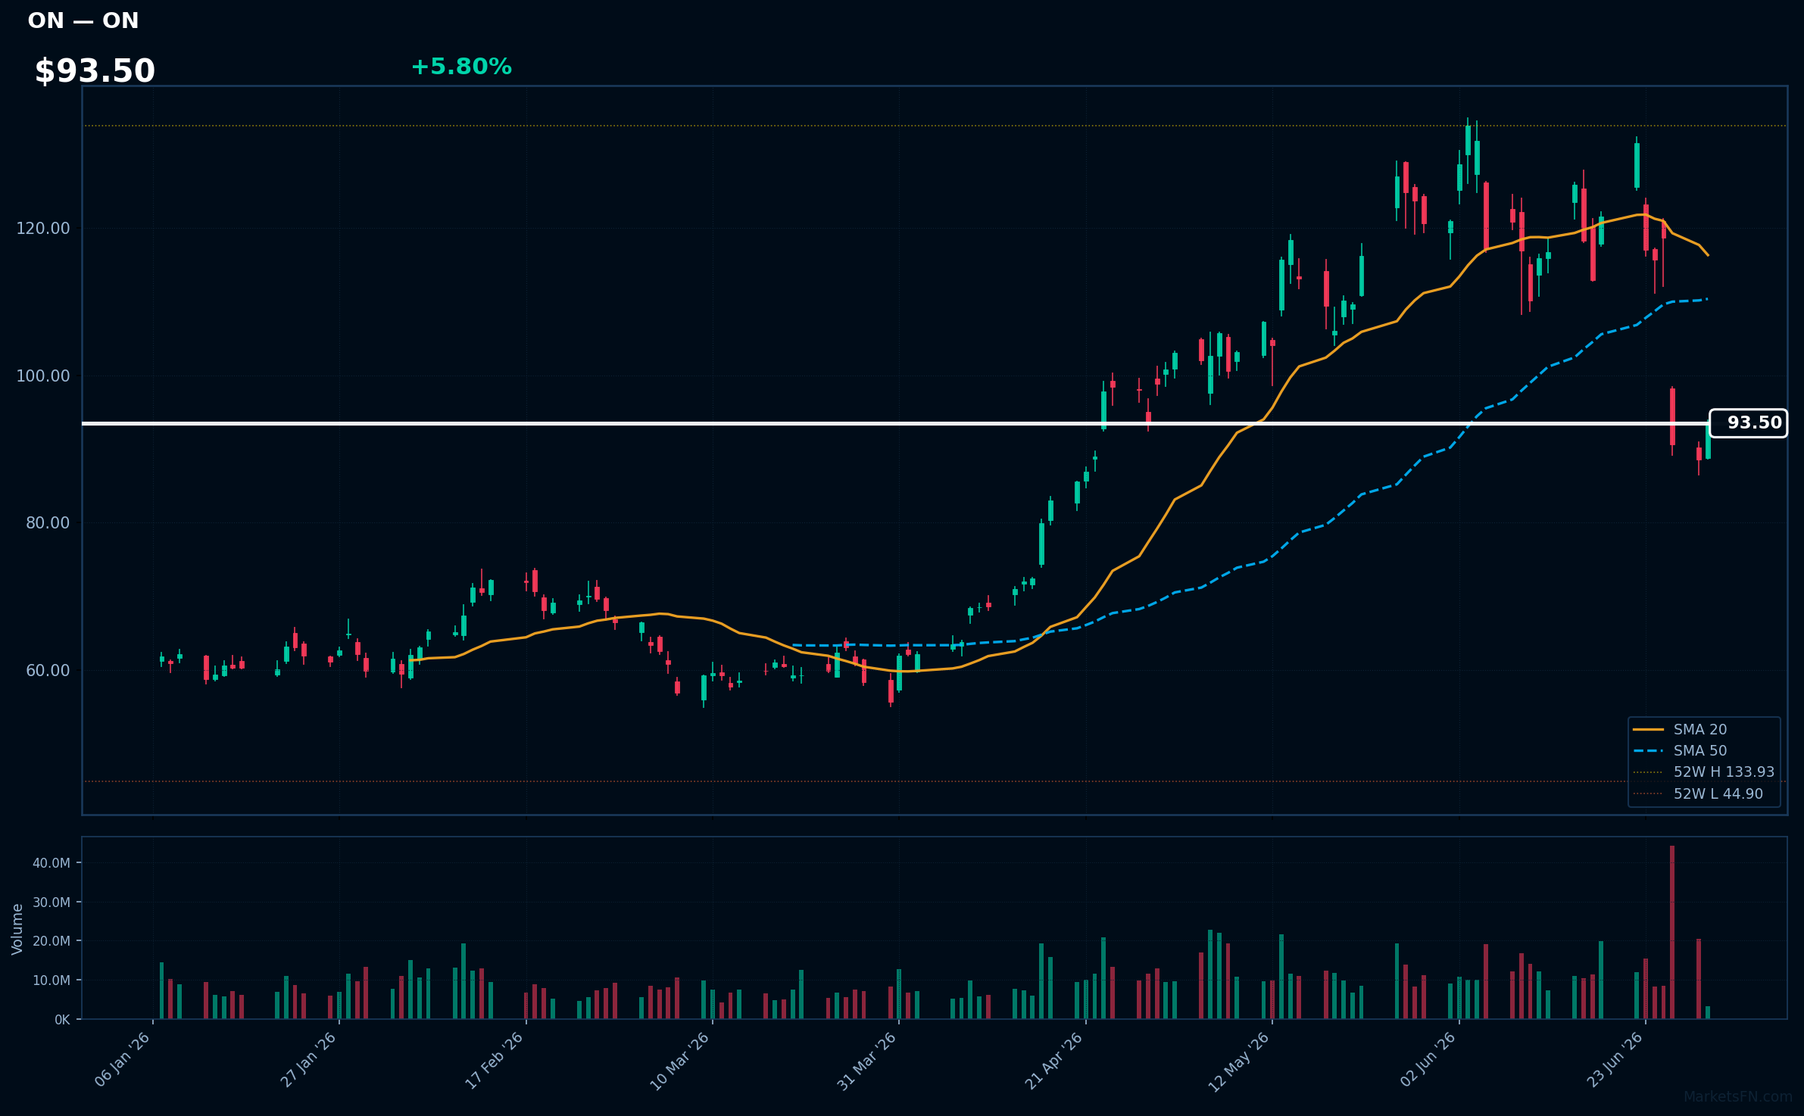
Task: Click the 17 Feb '26 date label
Action: (x=494, y=1060)
